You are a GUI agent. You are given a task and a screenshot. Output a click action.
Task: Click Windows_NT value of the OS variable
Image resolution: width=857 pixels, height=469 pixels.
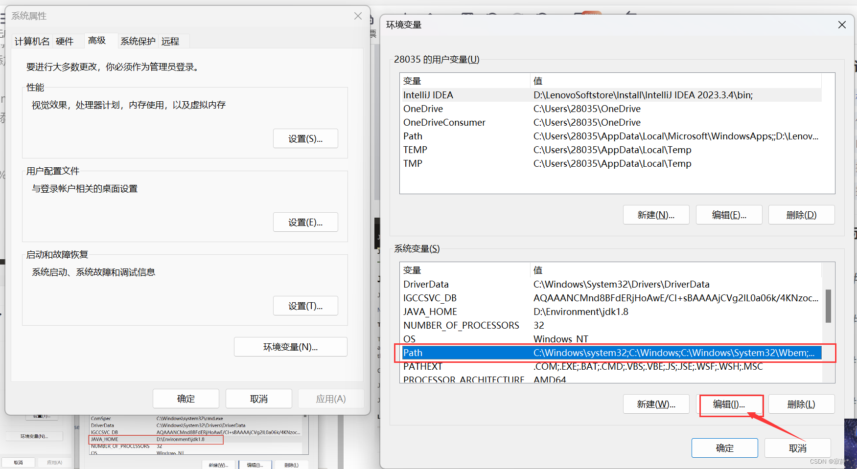pyautogui.click(x=561, y=339)
